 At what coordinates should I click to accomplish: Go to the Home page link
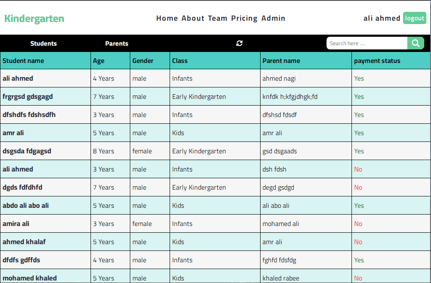point(167,18)
